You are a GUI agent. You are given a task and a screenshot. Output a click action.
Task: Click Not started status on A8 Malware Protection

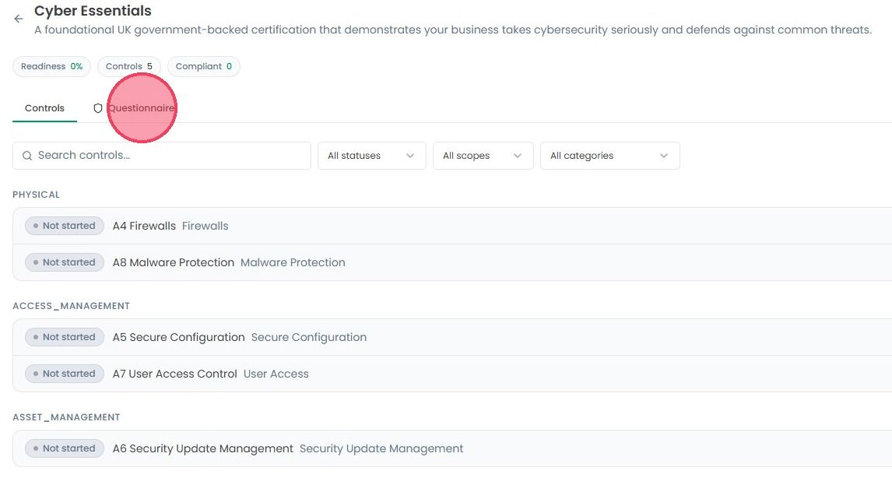coord(65,262)
